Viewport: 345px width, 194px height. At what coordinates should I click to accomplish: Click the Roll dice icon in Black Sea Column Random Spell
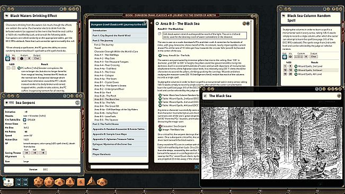pyautogui.click(x=285, y=57)
